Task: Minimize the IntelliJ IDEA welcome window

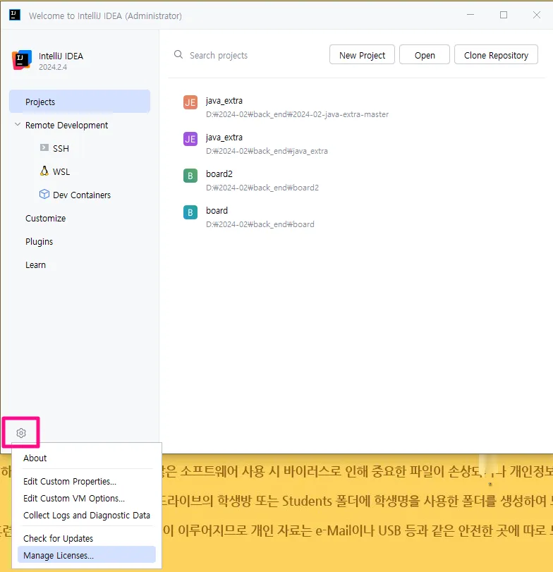Action: click(x=470, y=15)
